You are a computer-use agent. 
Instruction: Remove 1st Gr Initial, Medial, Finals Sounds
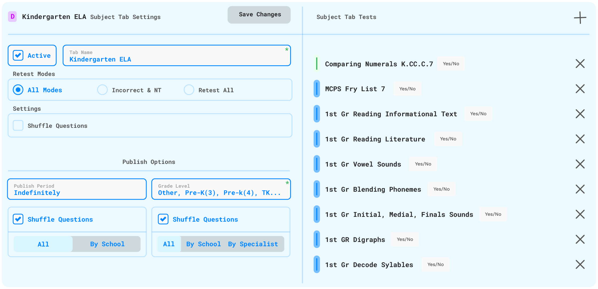point(580,214)
